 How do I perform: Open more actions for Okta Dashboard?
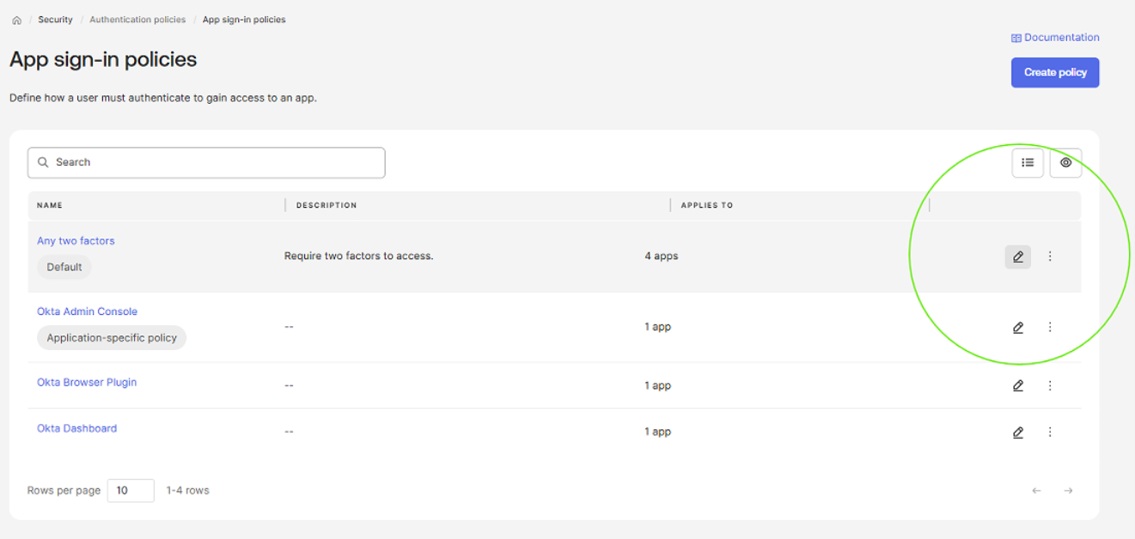1050,432
